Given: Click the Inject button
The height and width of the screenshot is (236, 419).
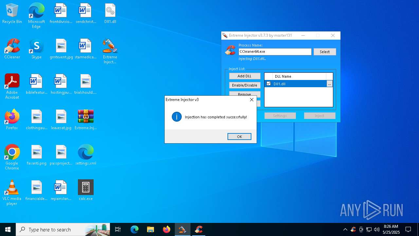Looking at the screenshot, I should (319, 116).
